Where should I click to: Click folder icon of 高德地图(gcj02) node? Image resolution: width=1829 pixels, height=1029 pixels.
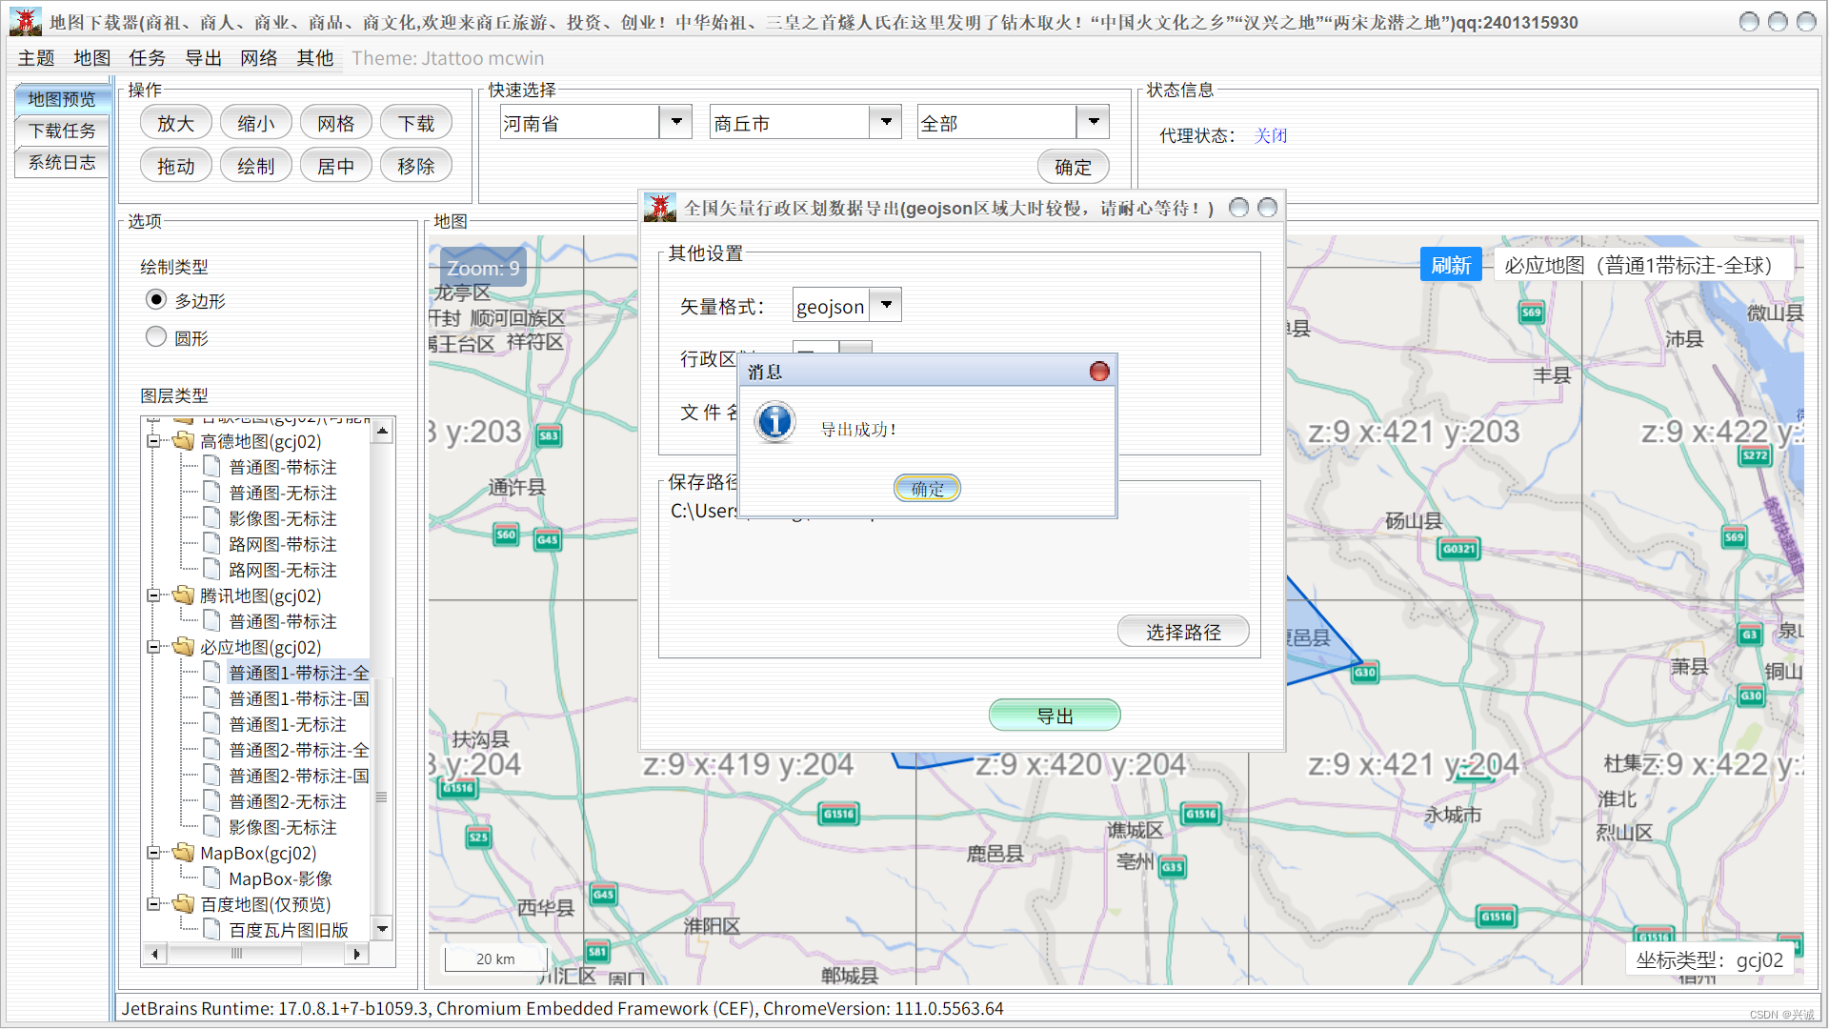click(x=184, y=441)
